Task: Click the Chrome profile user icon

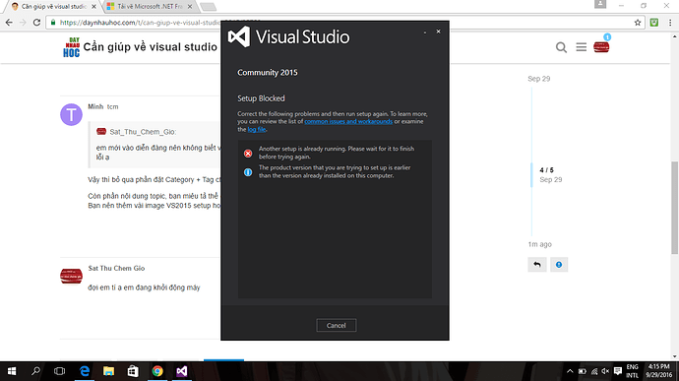Action: tap(600, 4)
